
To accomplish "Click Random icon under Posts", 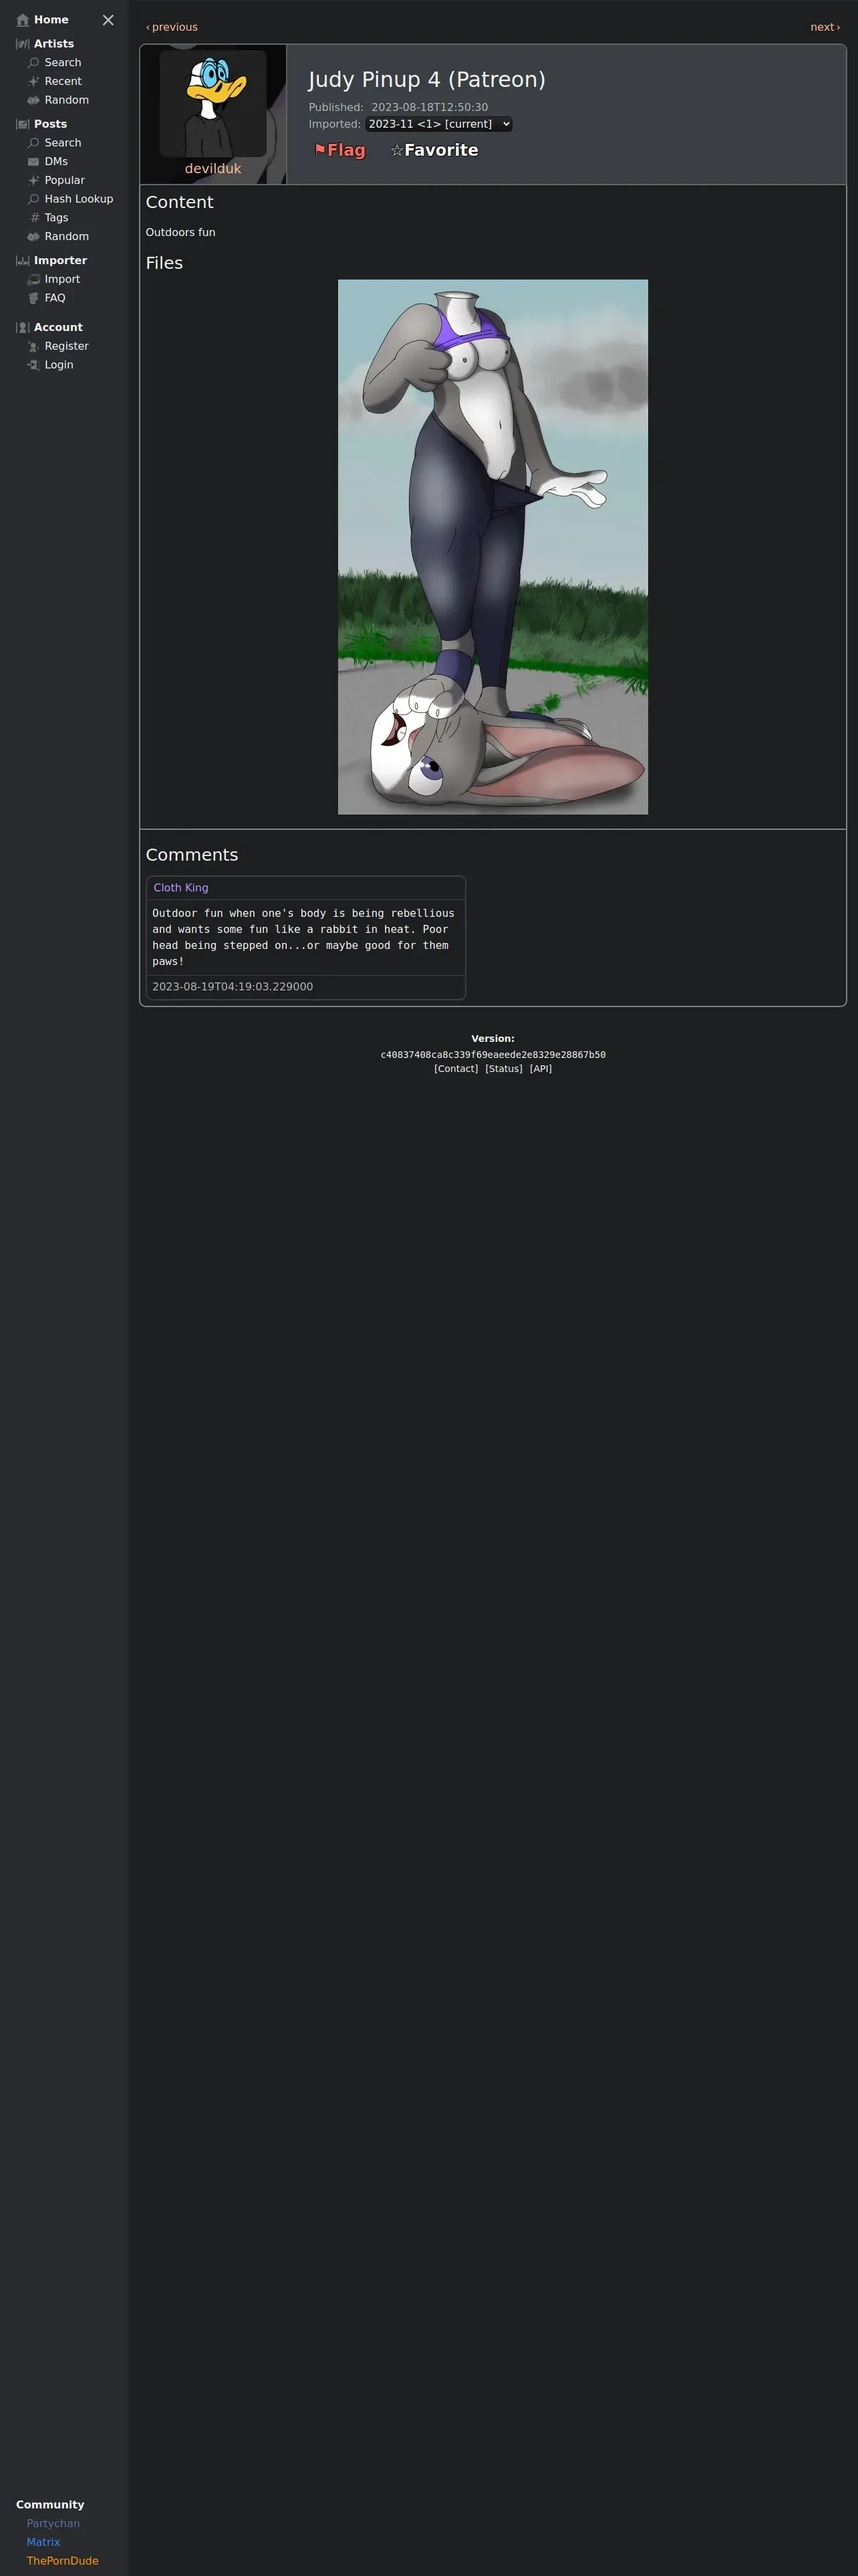I will pos(34,237).
